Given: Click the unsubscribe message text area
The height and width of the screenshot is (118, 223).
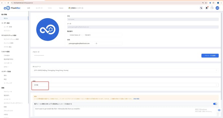Looking at the screenshot, I should click(x=126, y=112).
